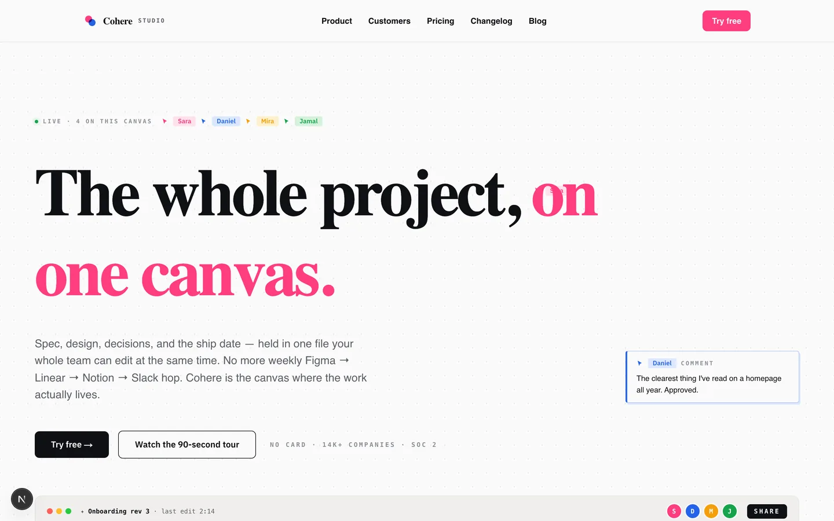
Task: Click the red window dot in canvas bar
Action: [50, 511]
